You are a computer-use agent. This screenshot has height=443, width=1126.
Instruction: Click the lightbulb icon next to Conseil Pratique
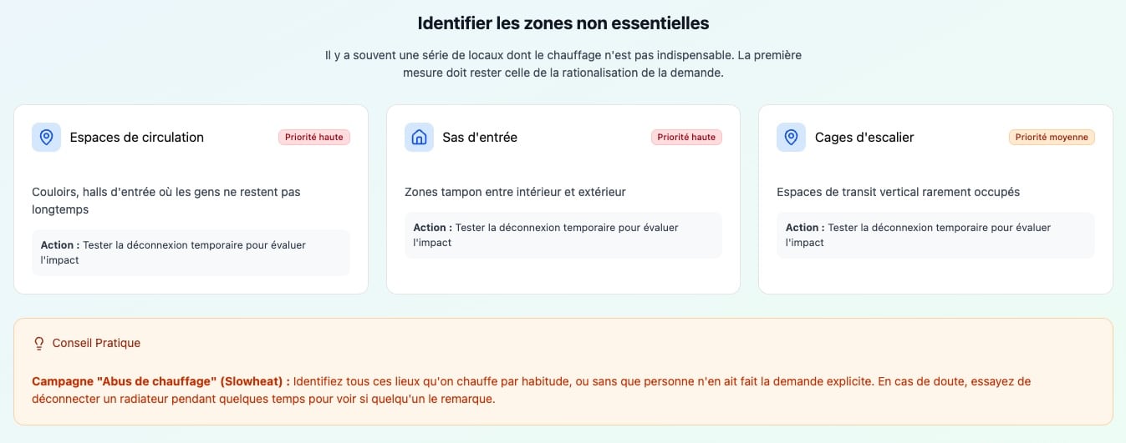coord(38,343)
